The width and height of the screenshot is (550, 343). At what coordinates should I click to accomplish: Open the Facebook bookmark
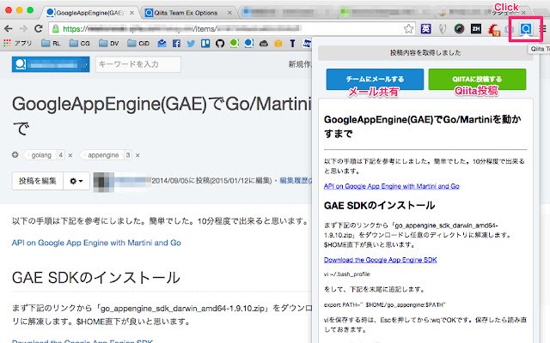[x=176, y=44]
